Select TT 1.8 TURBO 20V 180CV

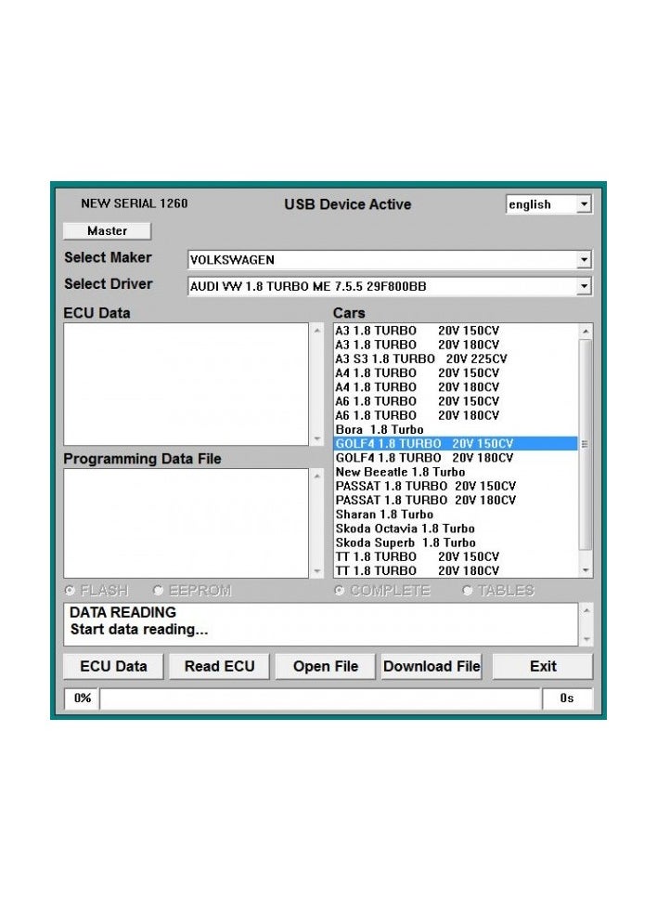click(x=456, y=570)
